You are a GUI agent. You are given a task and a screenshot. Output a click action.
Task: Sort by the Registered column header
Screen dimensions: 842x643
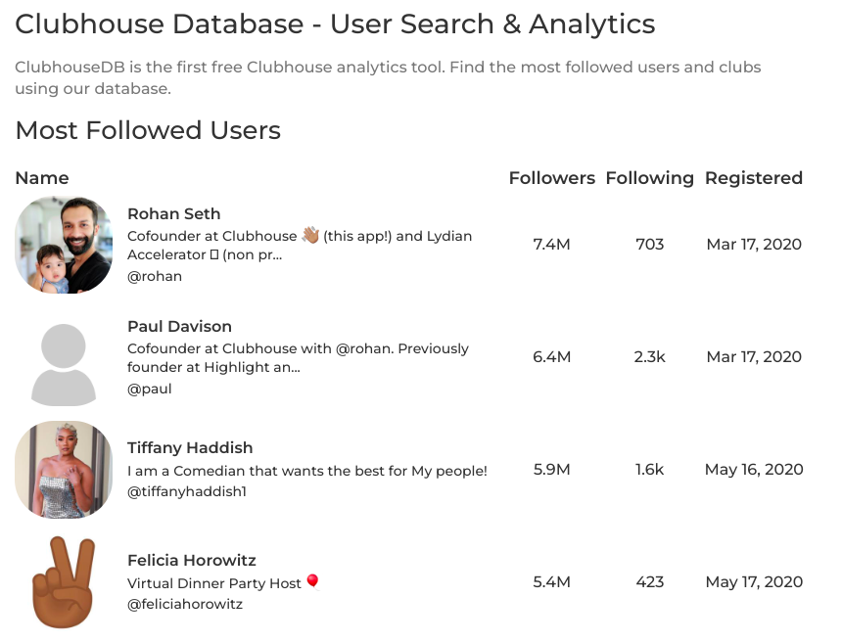click(x=753, y=178)
